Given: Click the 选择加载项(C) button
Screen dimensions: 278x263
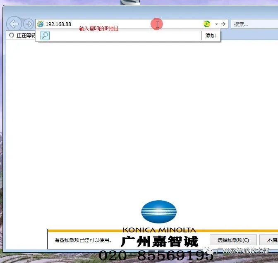Looking at the screenshot, I should [x=233, y=240].
